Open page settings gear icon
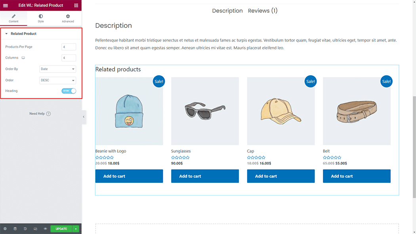This screenshot has width=416, height=234. (x=5, y=229)
